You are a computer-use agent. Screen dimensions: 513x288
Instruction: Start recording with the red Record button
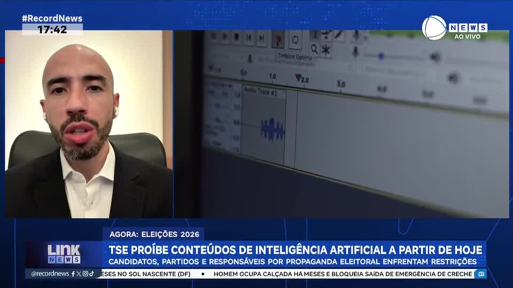pyautogui.click(x=278, y=40)
